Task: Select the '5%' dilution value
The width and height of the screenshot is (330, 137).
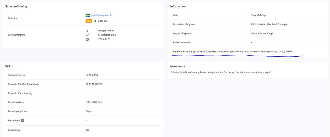Action: pyautogui.click(x=87, y=130)
